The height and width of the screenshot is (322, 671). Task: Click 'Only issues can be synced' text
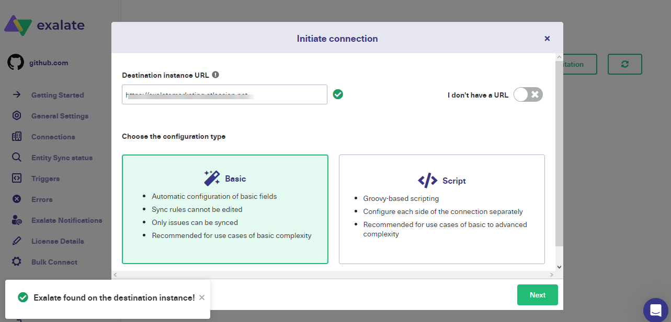pyautogui.click(x=195, y=222)
